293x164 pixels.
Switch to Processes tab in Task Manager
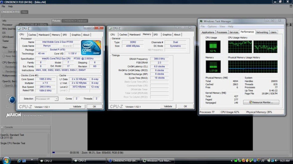(222, 32)
